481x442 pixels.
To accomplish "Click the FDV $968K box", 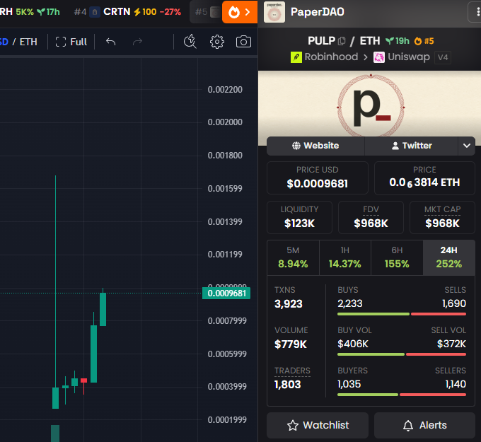I will click(371, 218).
